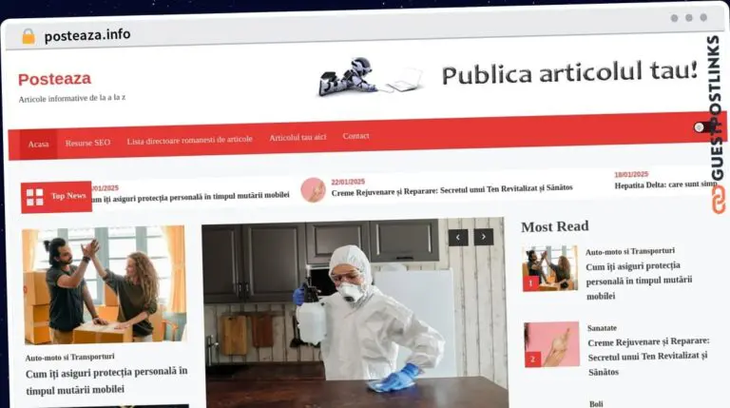
Task: Open Lista directoare romanesti de articole
Action: click(190, 140)
